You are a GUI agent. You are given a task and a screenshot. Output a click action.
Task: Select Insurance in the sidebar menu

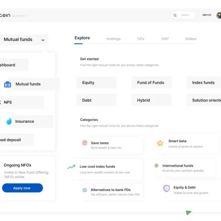point(32,122)
